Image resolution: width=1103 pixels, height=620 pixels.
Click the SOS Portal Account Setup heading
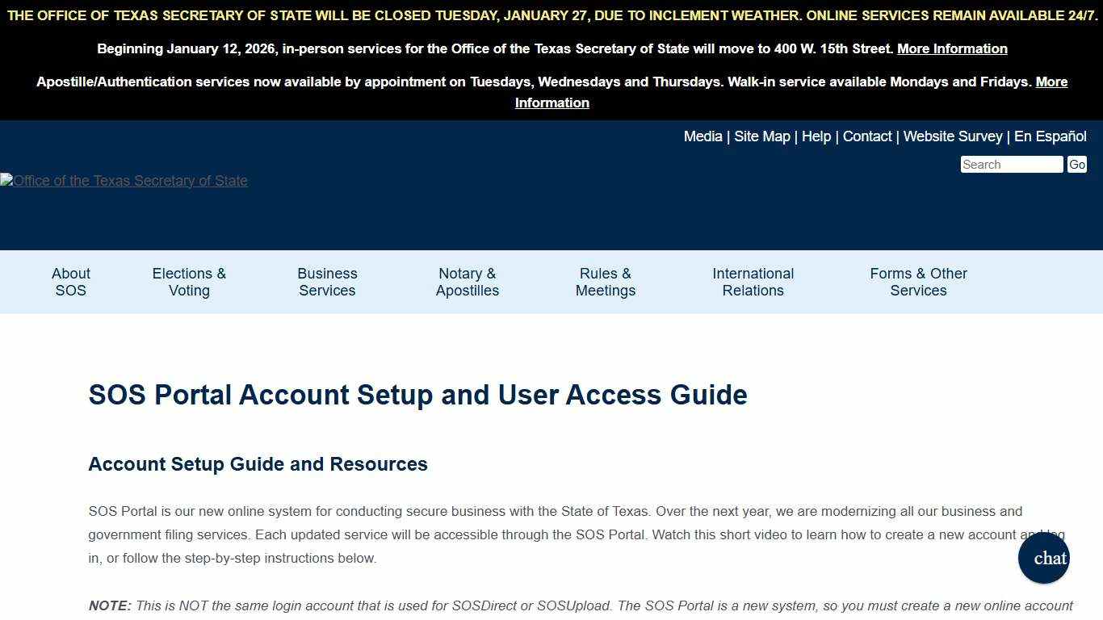click(417, 395)
